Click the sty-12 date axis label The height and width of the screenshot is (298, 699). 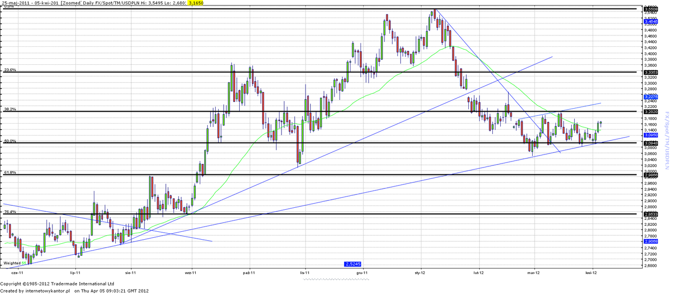point(420,273)
